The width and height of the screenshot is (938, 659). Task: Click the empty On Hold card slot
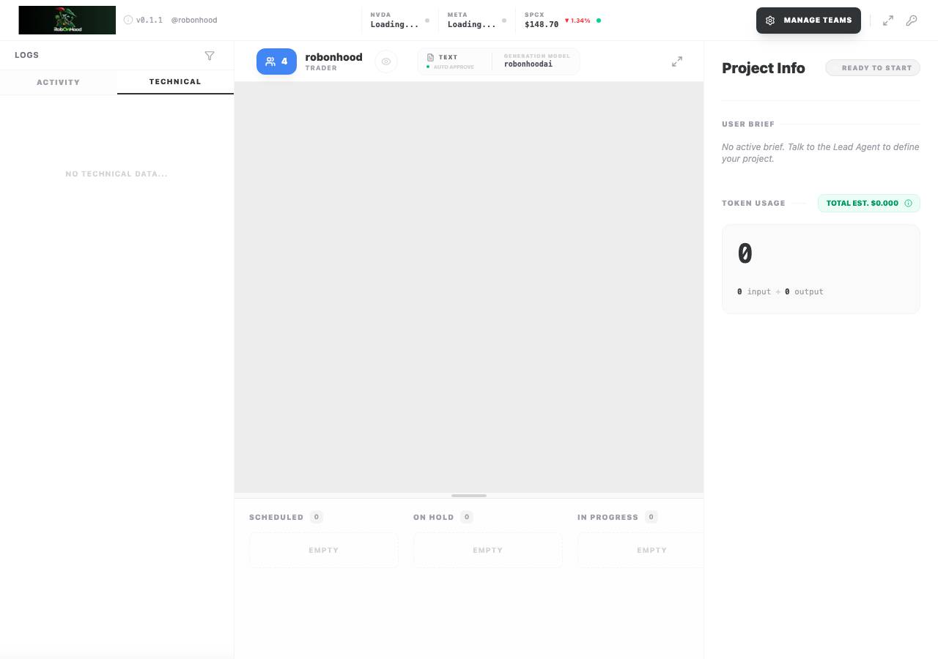click(x=488, y=550)
